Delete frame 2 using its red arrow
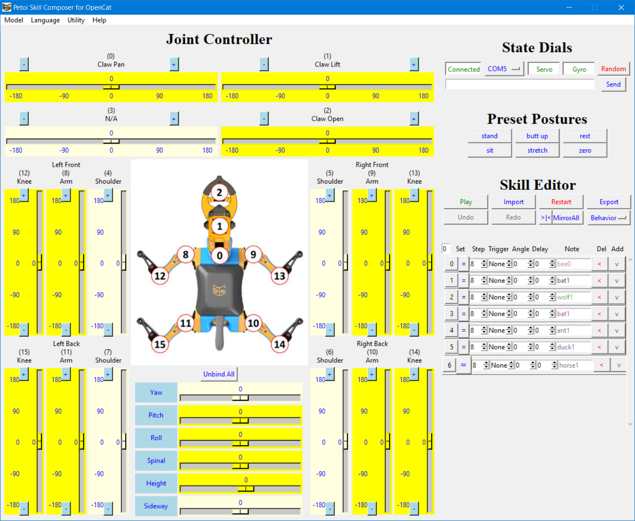The image size is (635, 521). click(600, 297)
